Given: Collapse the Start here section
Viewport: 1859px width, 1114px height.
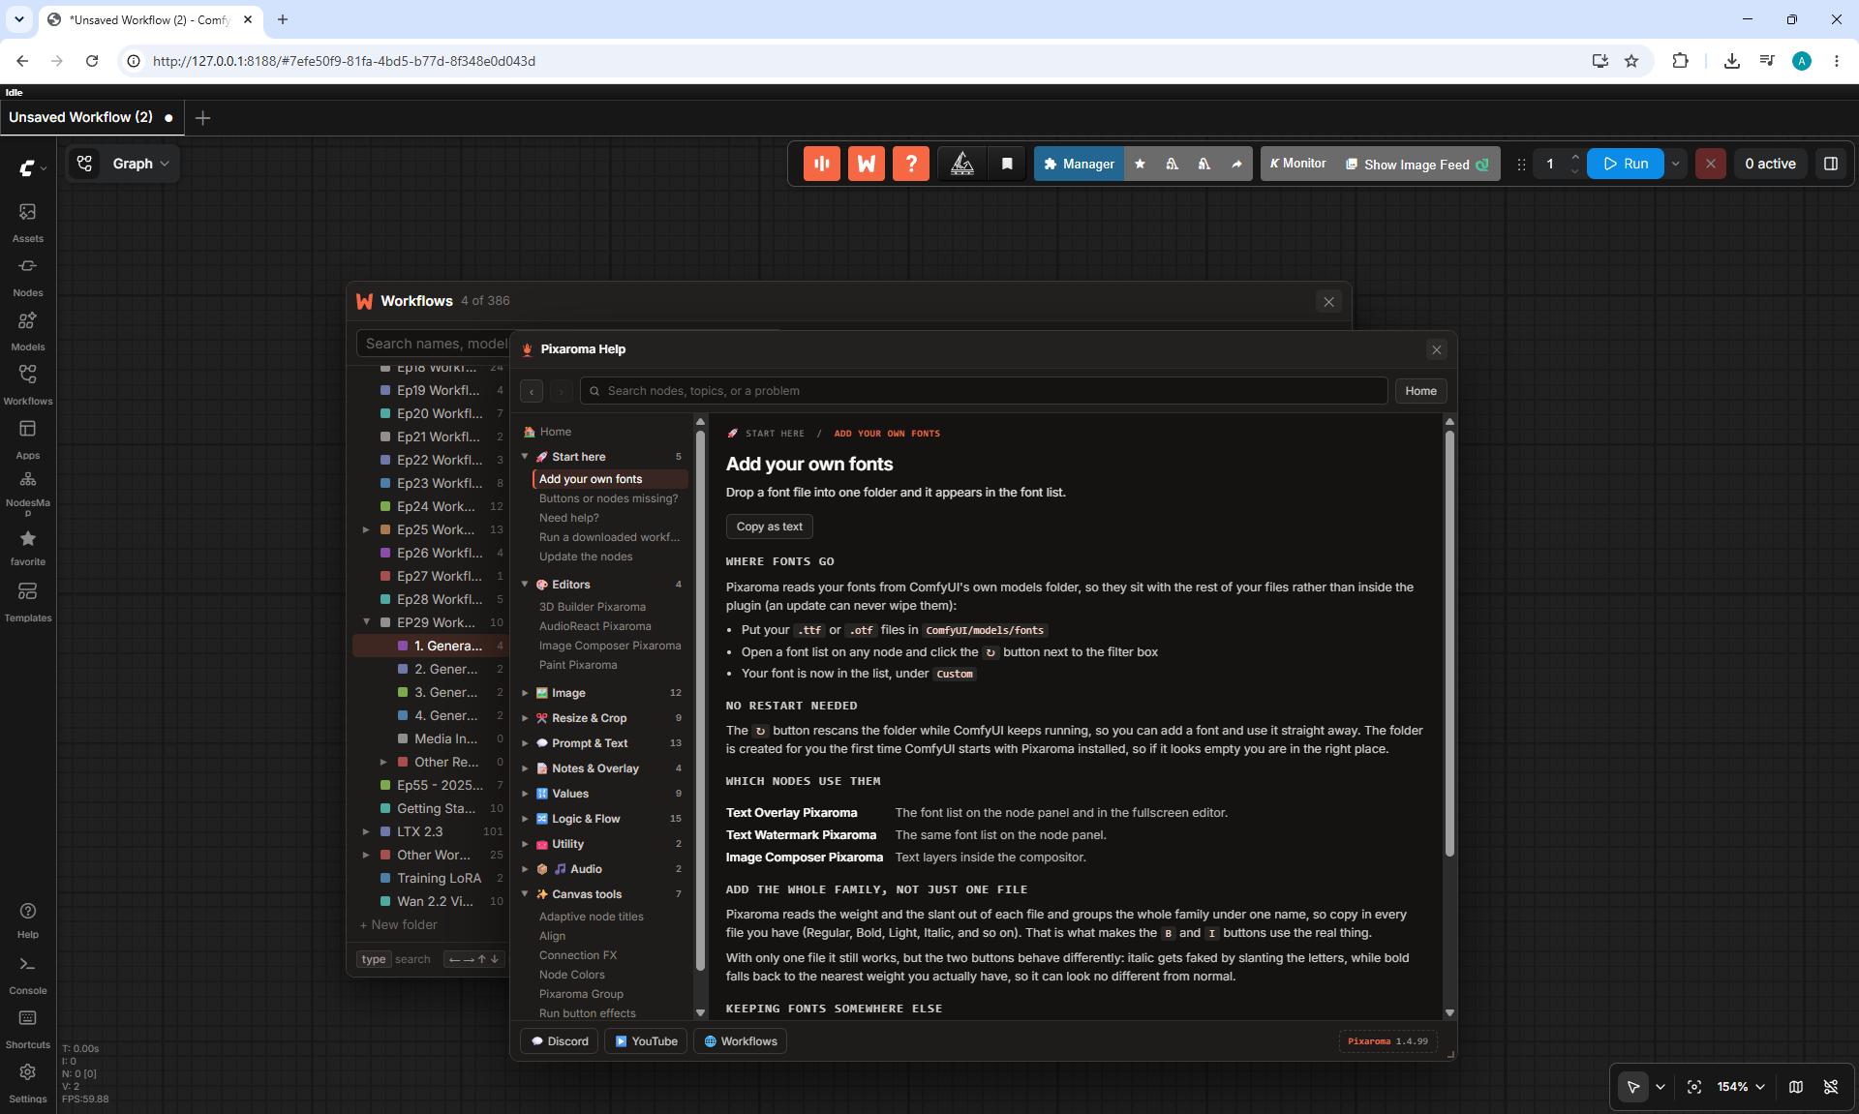Looking at the screenshot, I should (525, 457).
